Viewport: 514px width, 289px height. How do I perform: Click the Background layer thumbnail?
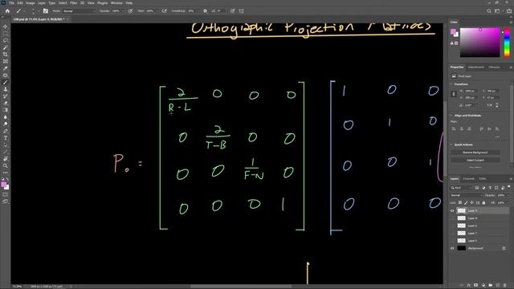(462, 248)
